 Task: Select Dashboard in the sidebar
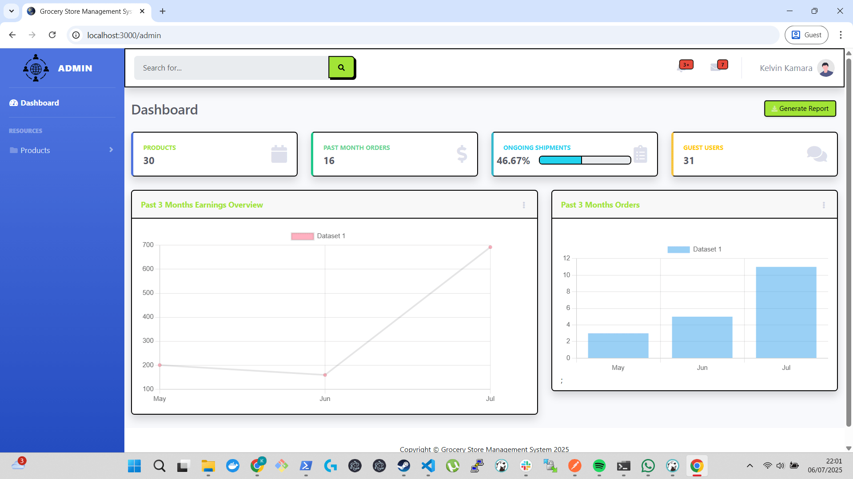tap(40, 103)
